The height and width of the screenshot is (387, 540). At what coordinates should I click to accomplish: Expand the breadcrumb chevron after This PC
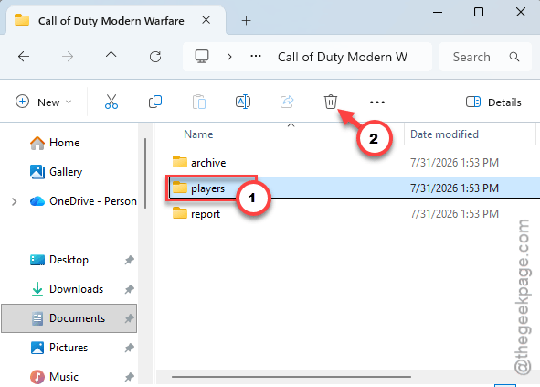pyautogui.click(x=229, y=57)
